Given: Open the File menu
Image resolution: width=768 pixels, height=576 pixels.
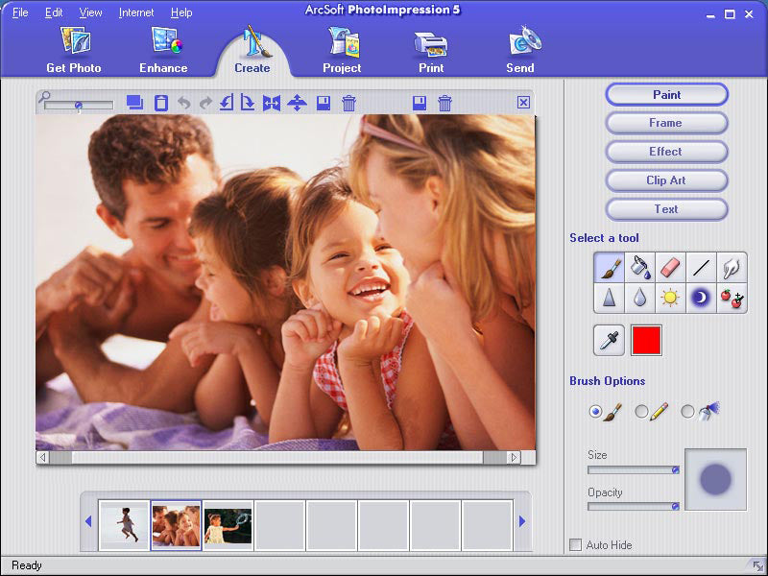Looking at the screenshot, I should pyautogui.click(x=20, y=12).
